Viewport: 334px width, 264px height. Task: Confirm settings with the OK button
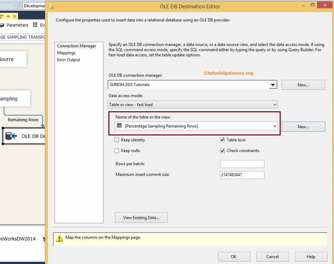(234, 256)
